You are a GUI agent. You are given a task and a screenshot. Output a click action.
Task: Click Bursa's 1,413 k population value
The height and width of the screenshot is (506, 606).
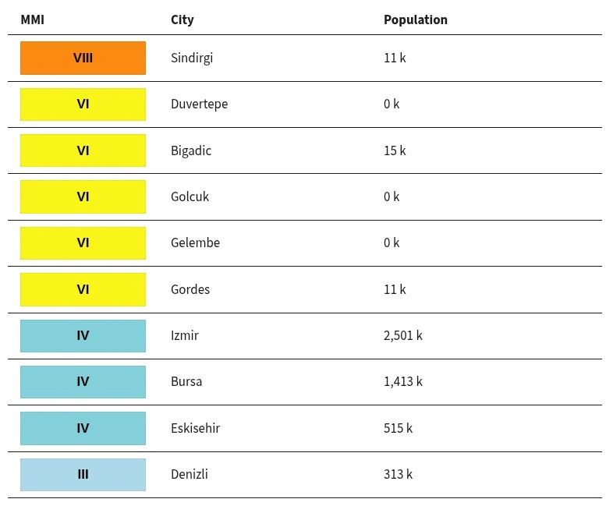(403, 381)
